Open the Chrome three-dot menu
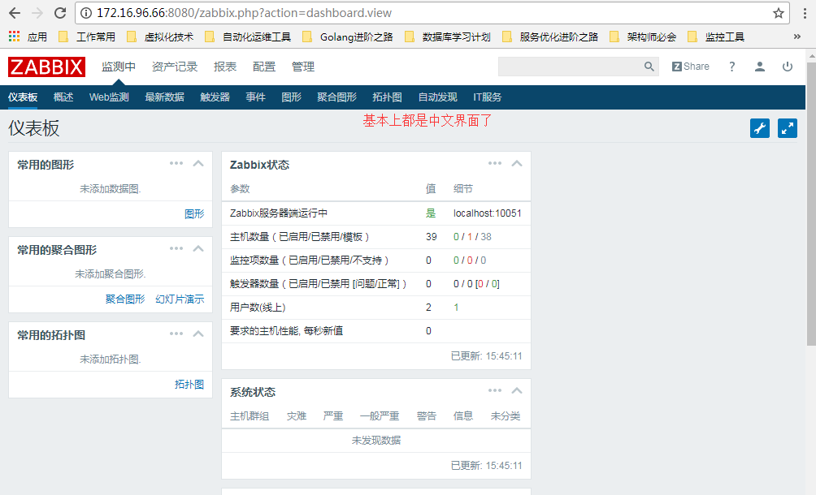This screenshot has height=495, width=816. [805, 13]
